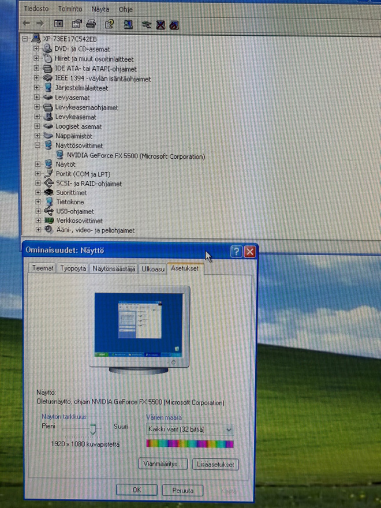Image resolution: width=381 pixels, height=508 pixels.
Task: Switch to the Ulkoasu tab
Action: tap(153, 269)
